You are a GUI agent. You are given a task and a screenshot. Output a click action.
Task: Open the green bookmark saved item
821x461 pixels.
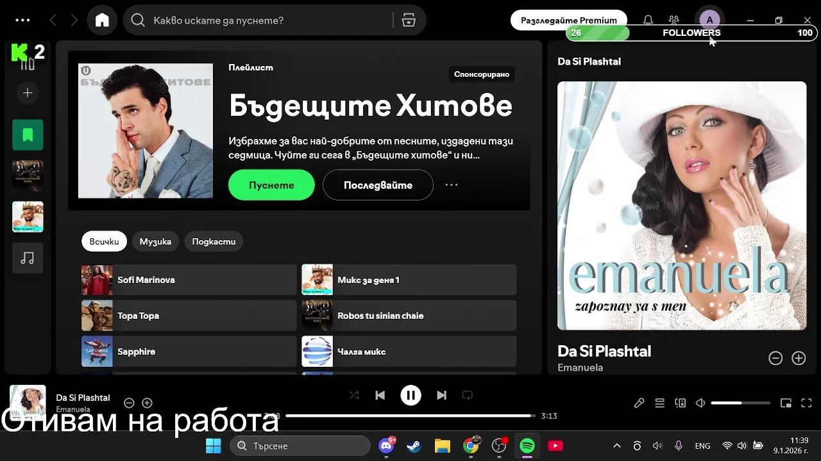[28, 135]
